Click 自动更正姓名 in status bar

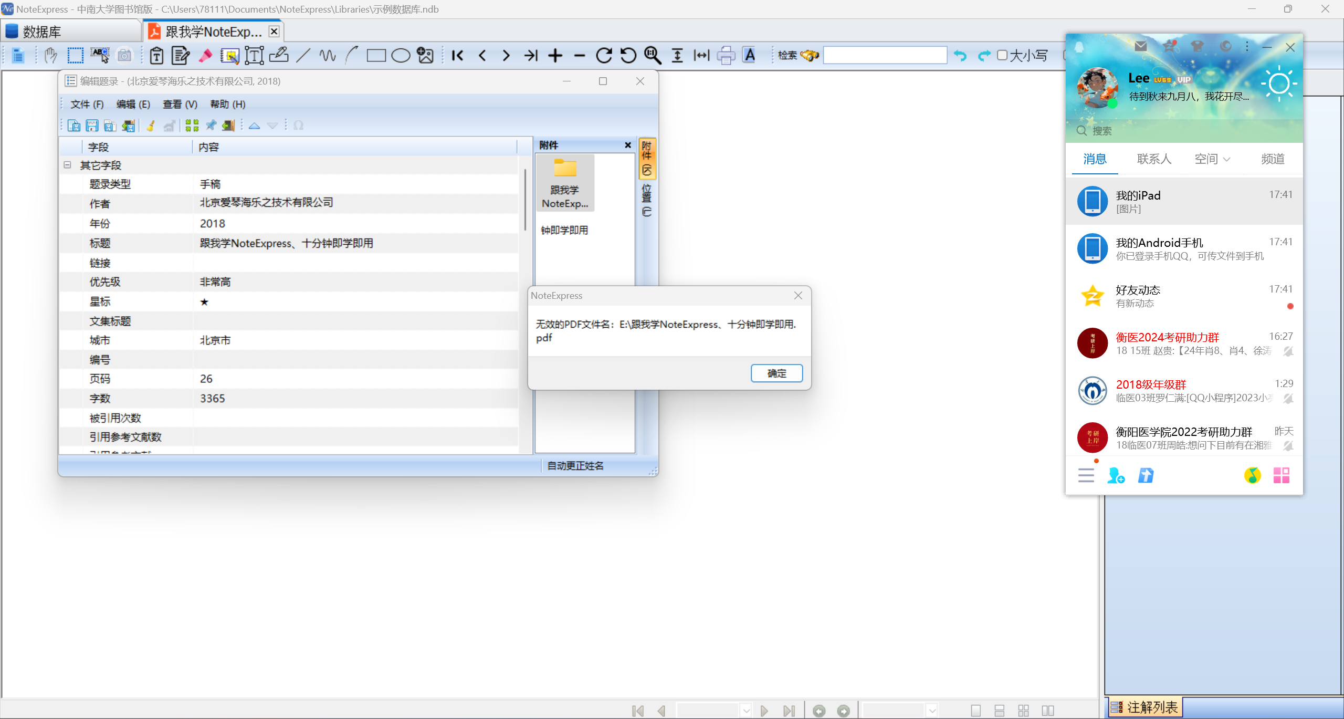(575, 466)
